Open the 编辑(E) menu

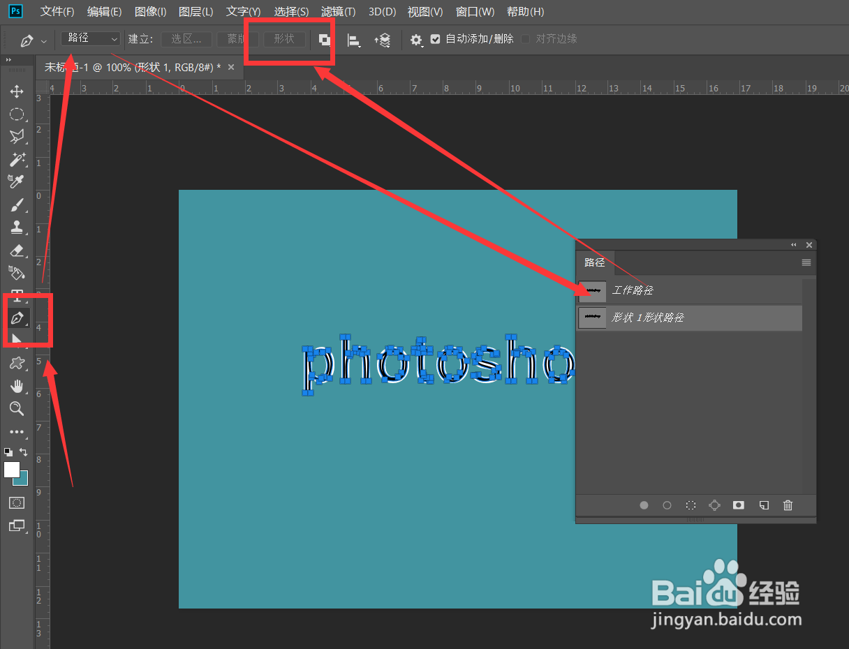click(x=105, y=12)
